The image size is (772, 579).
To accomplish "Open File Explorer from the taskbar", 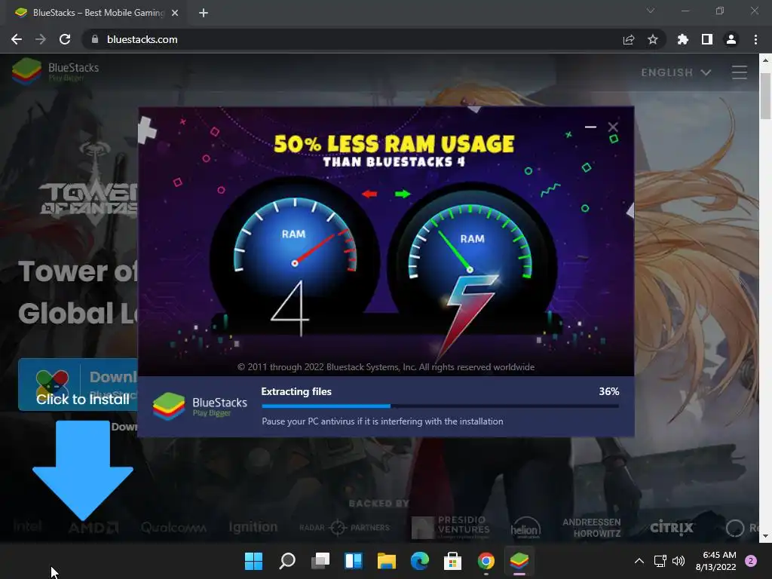I will click(x=387, y=561).
